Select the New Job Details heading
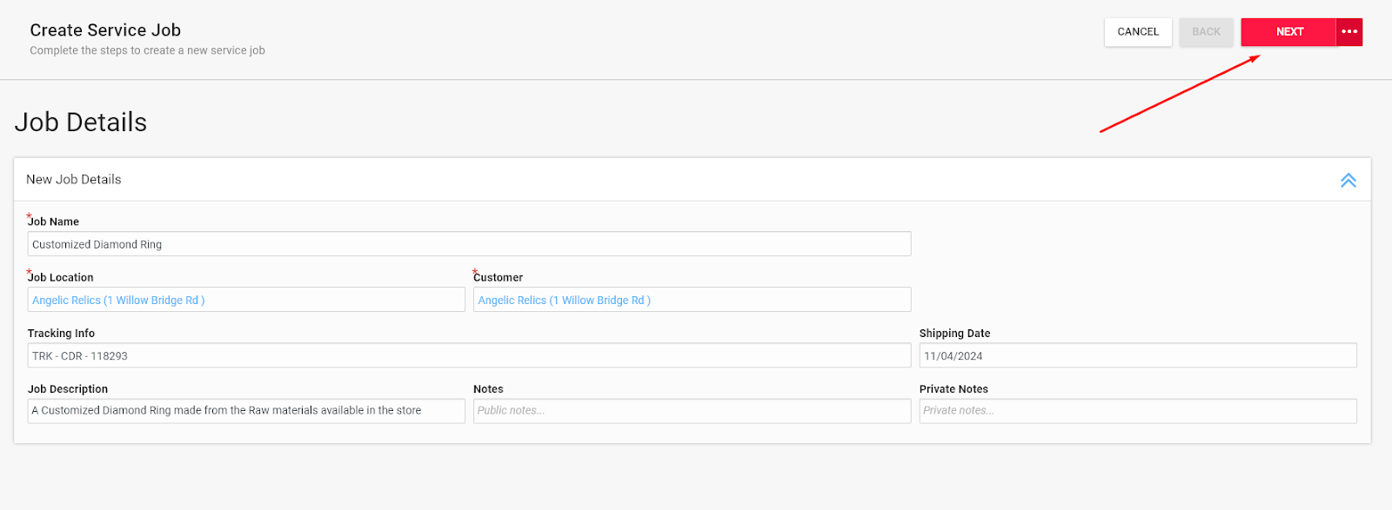 click(74, 180)
